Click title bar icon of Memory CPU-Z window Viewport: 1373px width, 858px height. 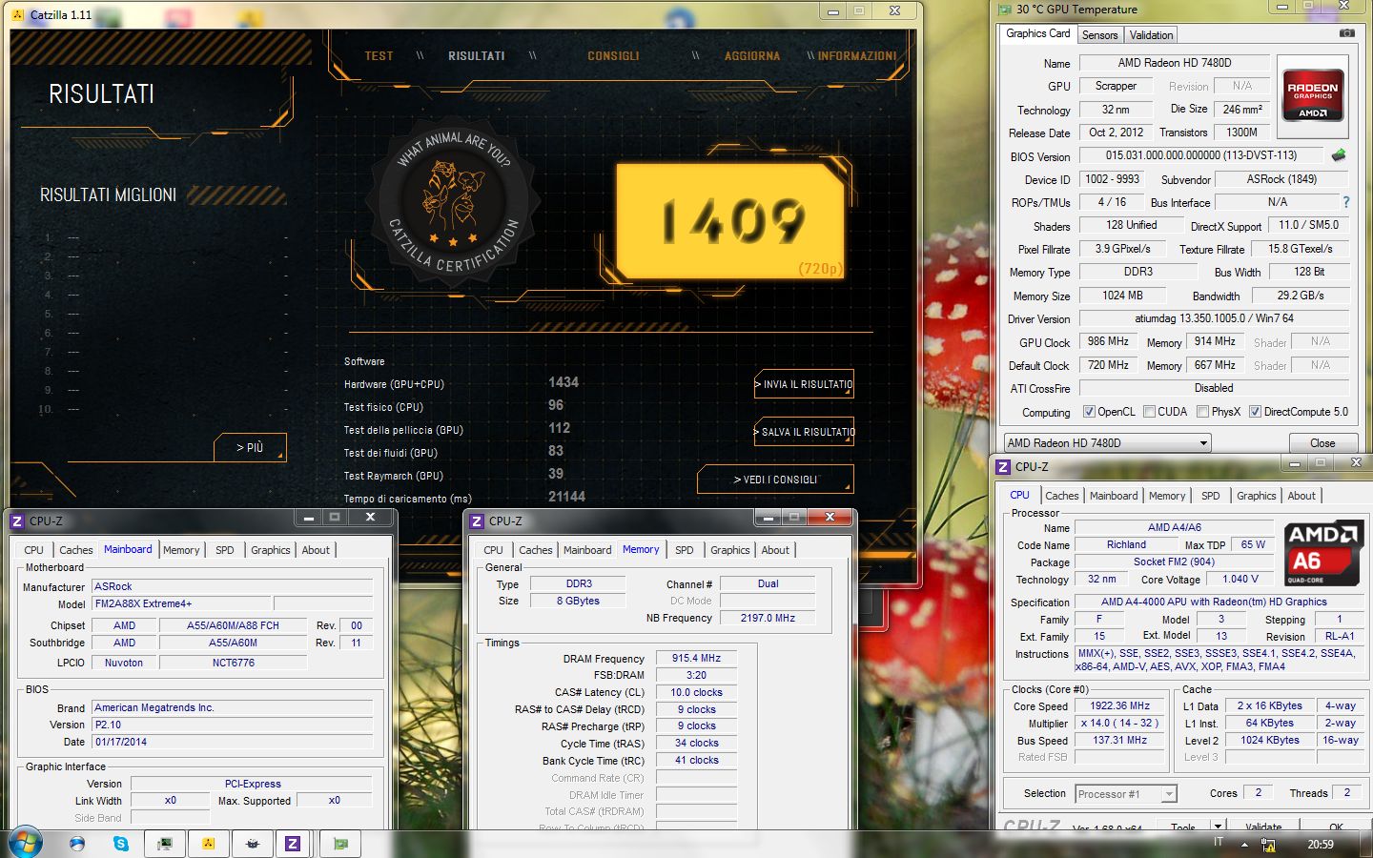coord(477,521)
